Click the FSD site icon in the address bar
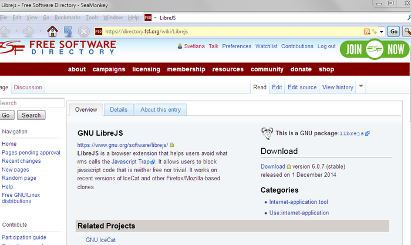This screenshot has height=245, width=411. point(99,32)
